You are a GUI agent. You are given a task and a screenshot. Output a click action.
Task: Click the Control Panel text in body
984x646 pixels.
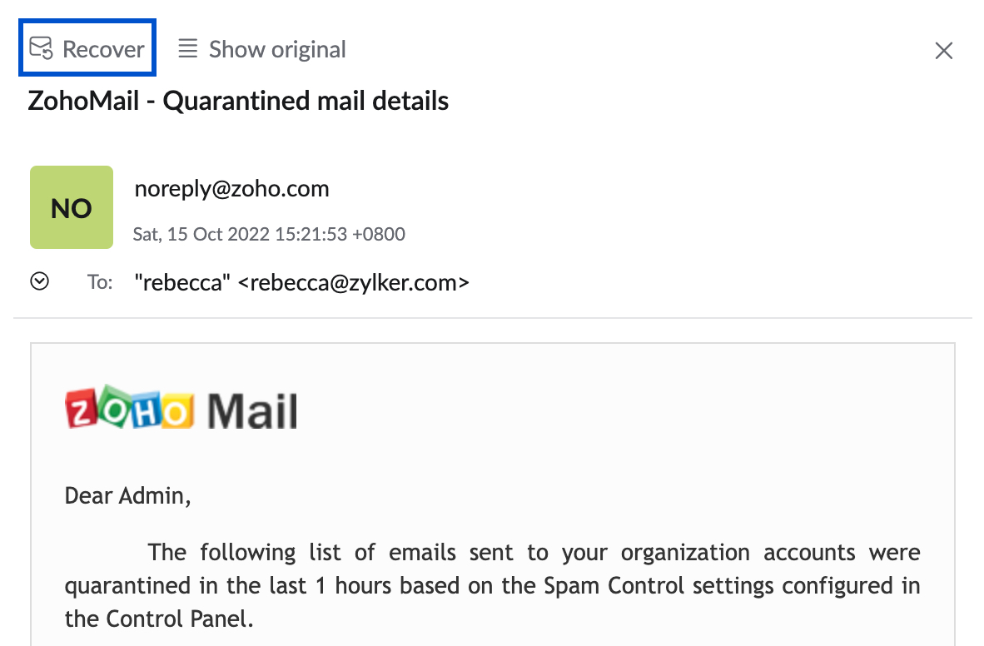(180, 619)
